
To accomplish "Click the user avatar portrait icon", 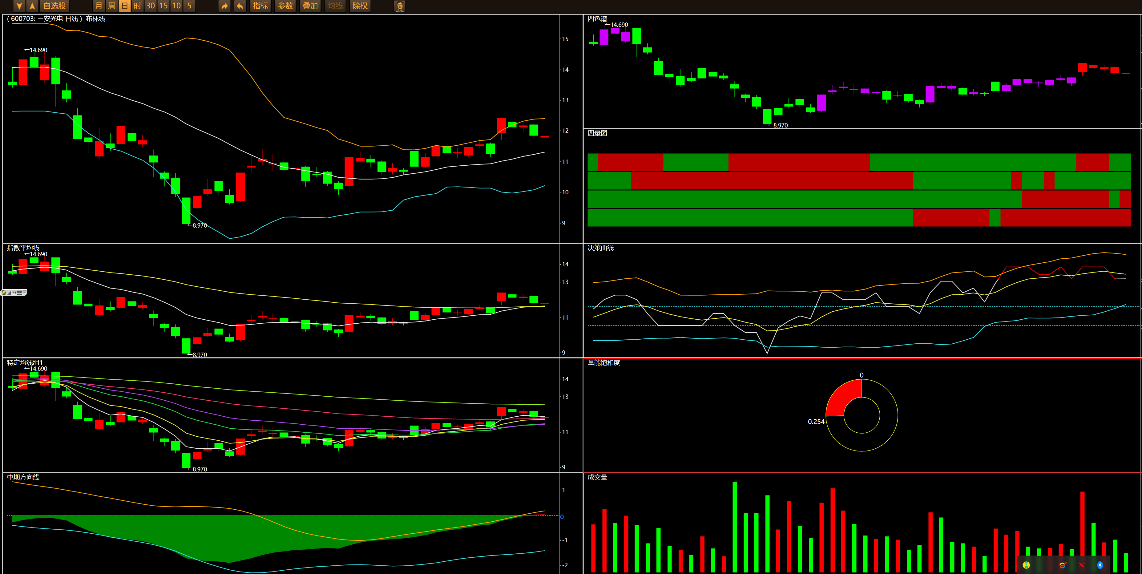I will (x=399, y=6).
